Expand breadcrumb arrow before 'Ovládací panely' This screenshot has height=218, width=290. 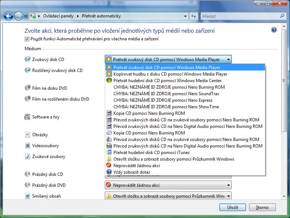pyautogui.click(x=39, y=16)
